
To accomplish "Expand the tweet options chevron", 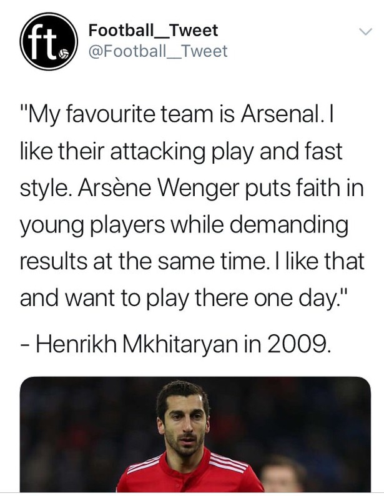I will click(366, 31).
